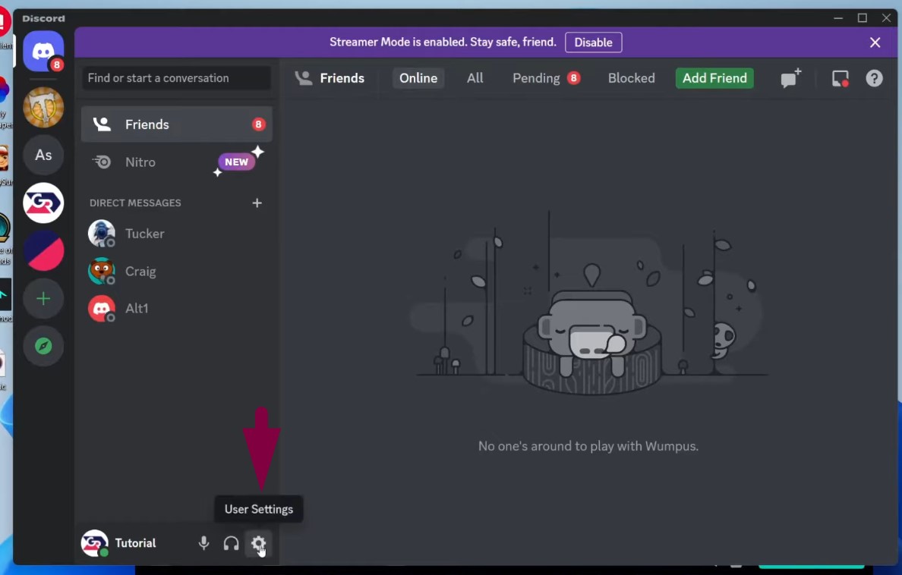
Task: Click Alt1's avatar
Action: coord(102,308)
